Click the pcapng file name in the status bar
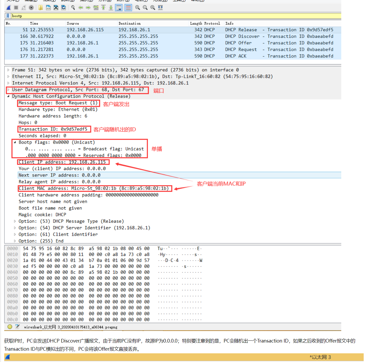 (71, 327)
